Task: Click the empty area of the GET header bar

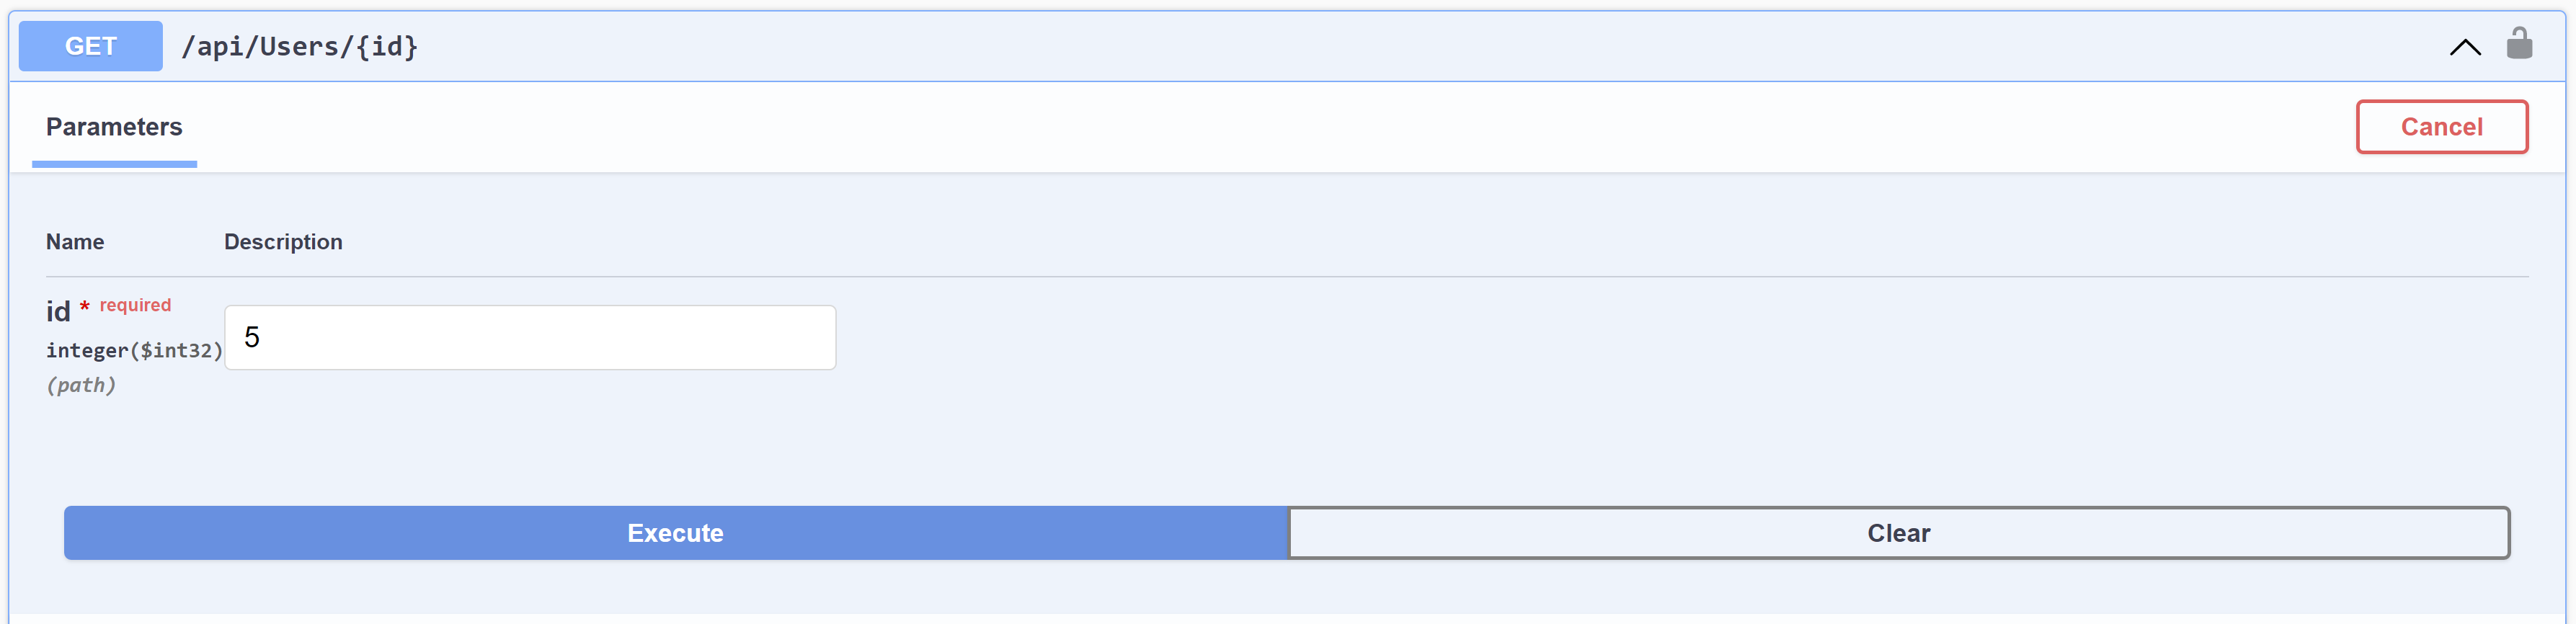Action: click(x=1400, y=46)
